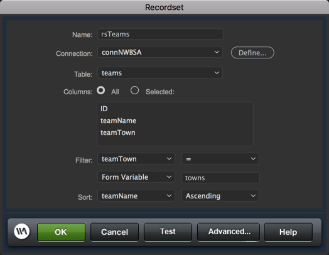
Task: Expand the Form Variable source dropdown
Action: coord(136,177)
